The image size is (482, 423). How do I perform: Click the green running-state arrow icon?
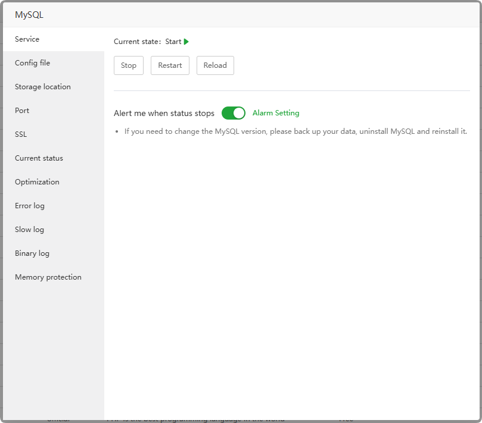[186, 42]
